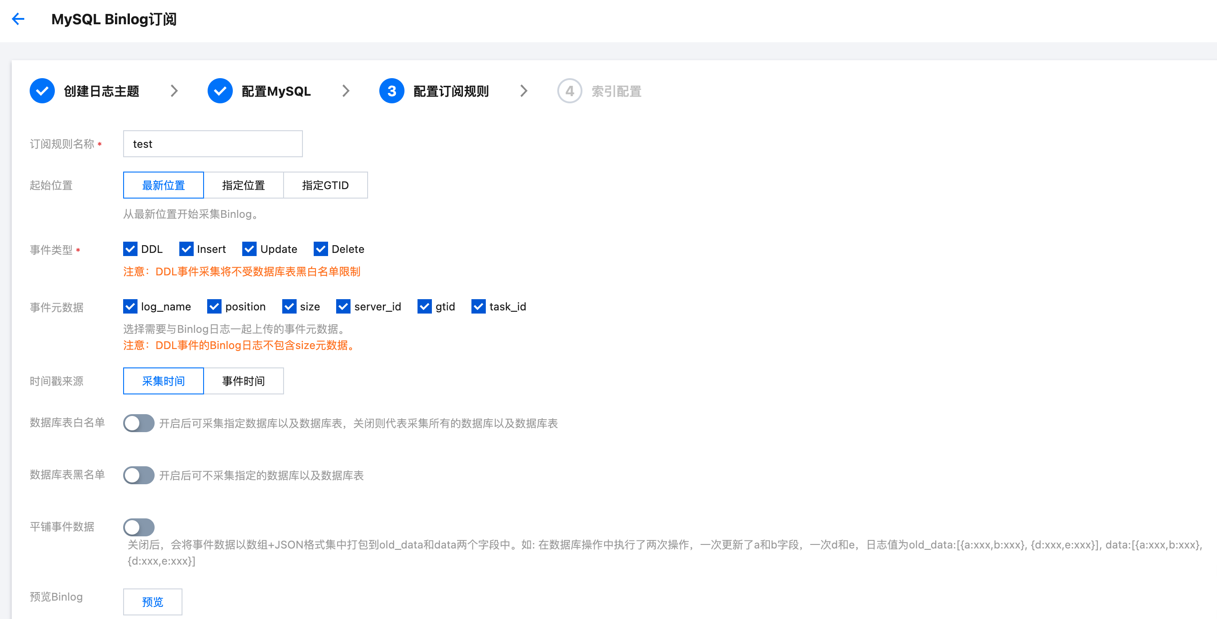1217x619 pixels.
Task: Click the back arrow icon
Action: [x=18, y=19]
